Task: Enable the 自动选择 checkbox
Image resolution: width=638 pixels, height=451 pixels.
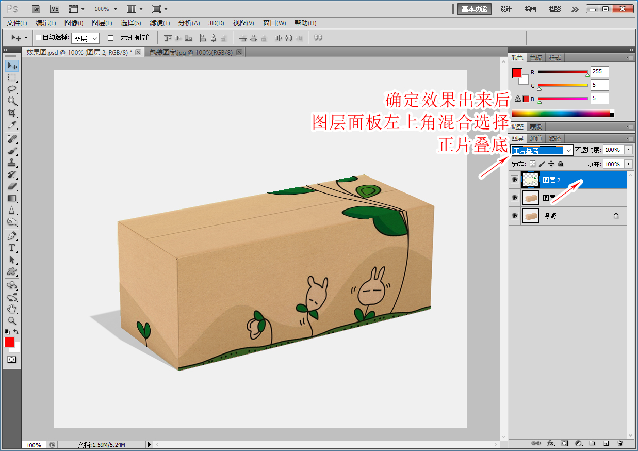Action: pyautogui.click(x=38, y=38)
